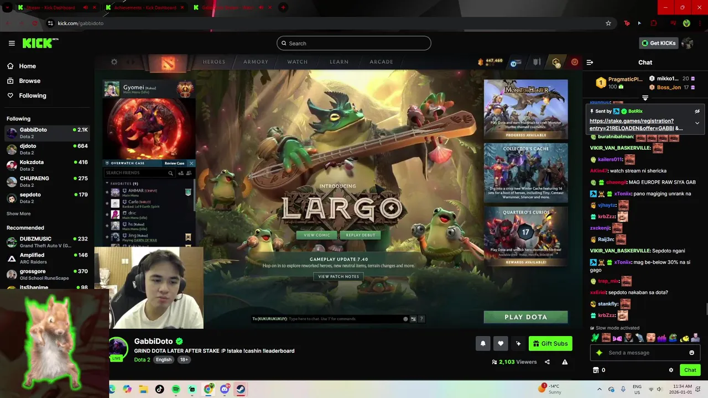Show hidden system tray icons chevron
This screenshot has width=708, height=398.
coord(599,389)
